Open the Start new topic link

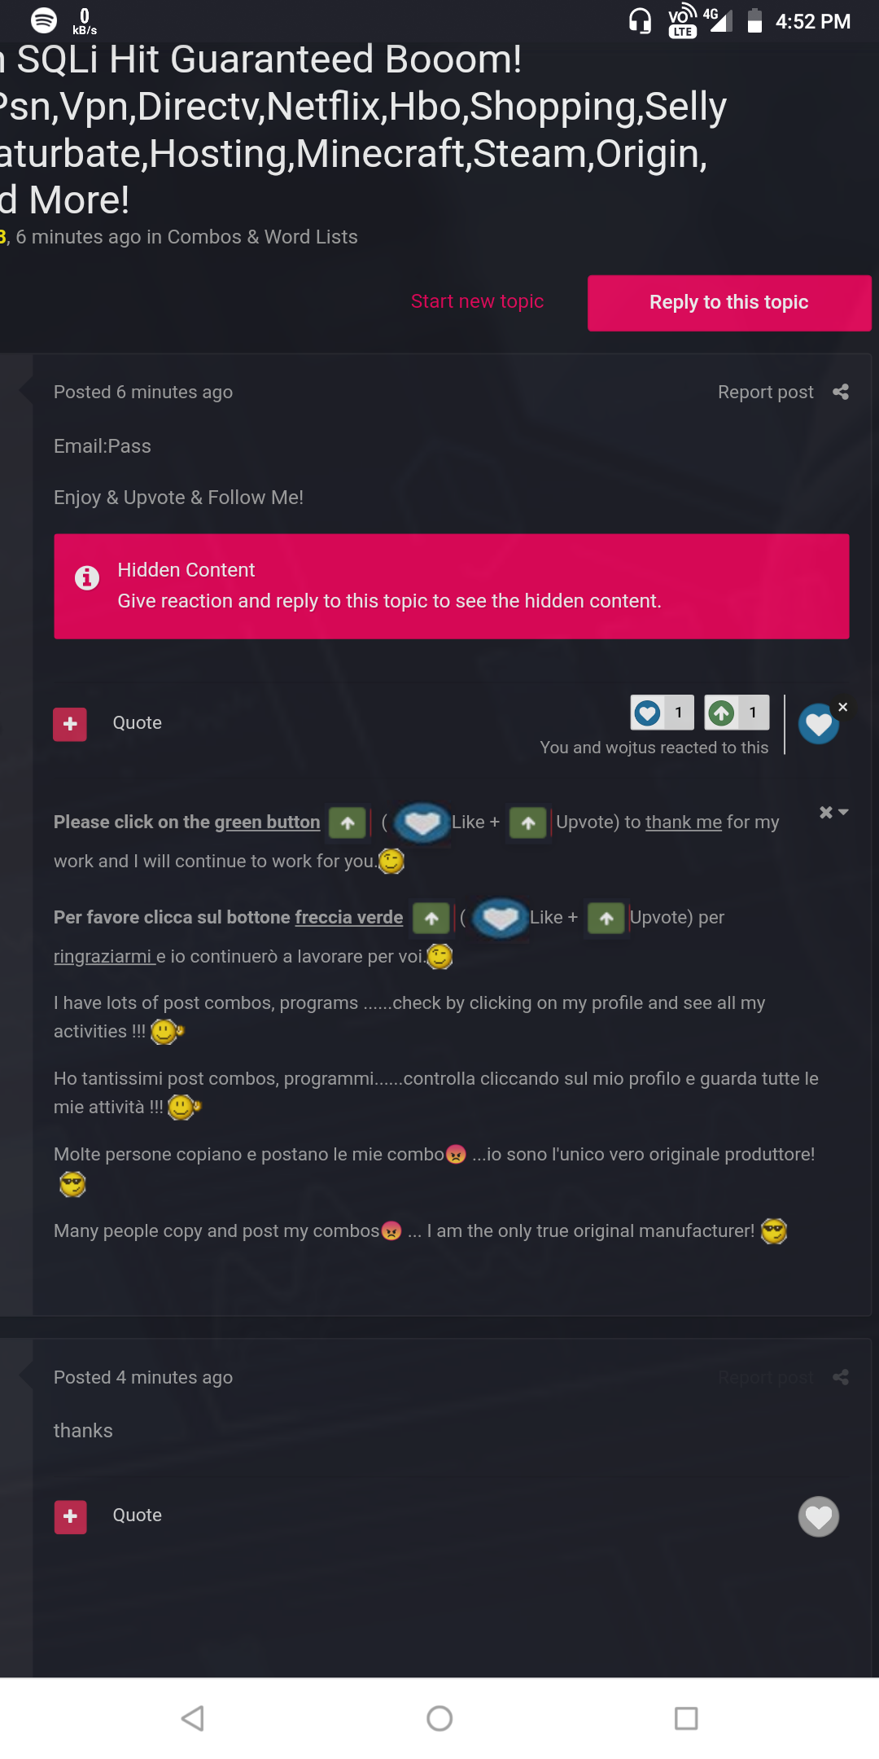pos(477,301)
